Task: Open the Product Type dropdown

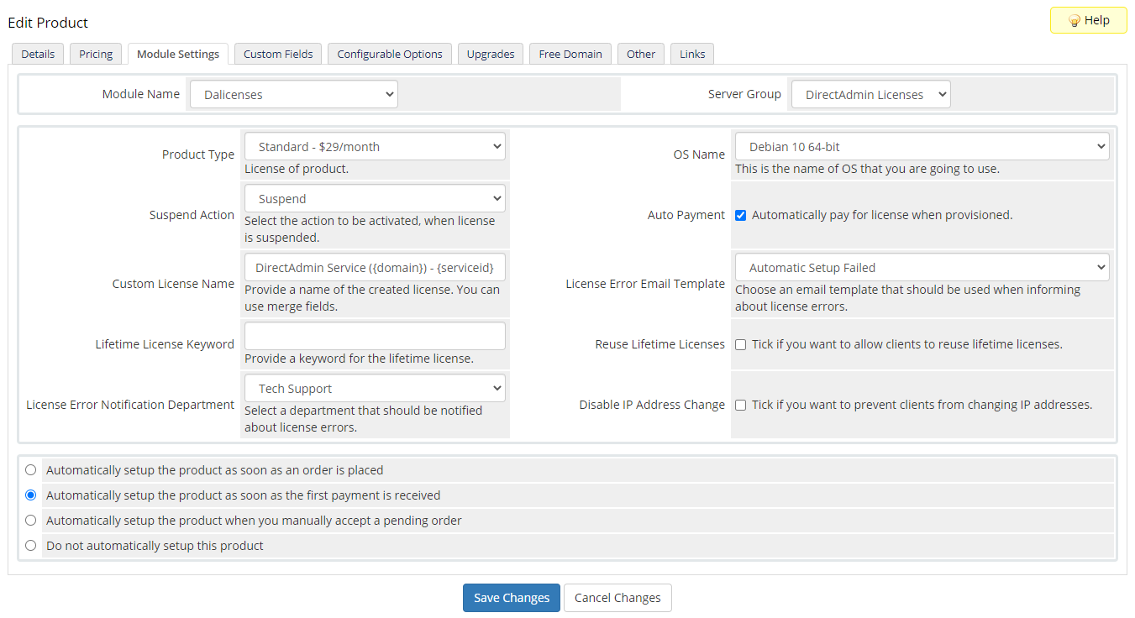Action: coord(375,147)
